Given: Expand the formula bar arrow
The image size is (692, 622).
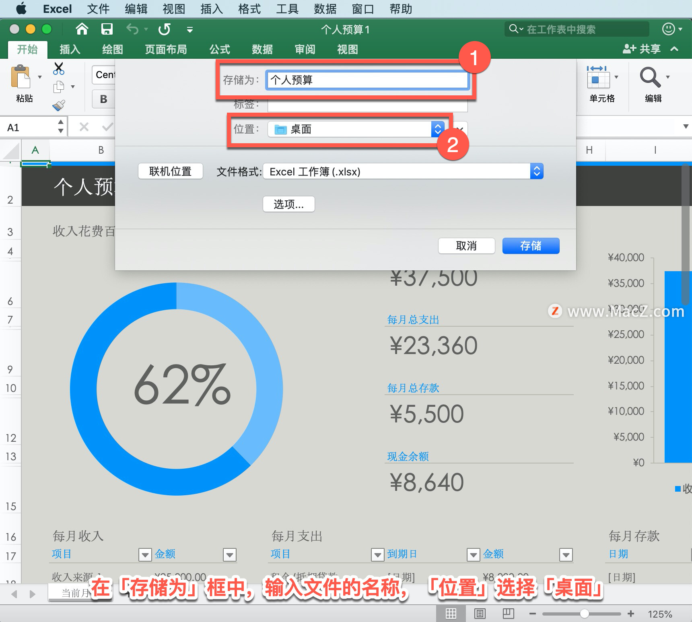Looking at the screenshot, I should click(x=686, y=127).
